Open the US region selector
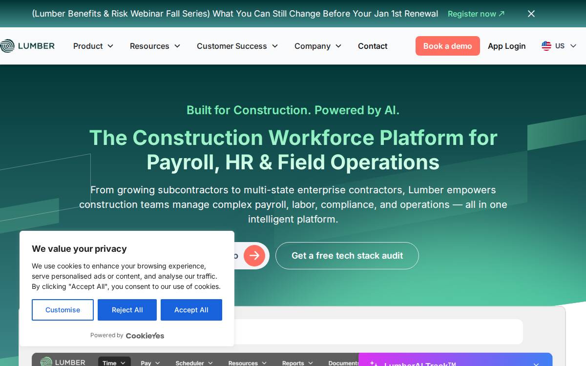The height and width of the screenshot is (366, 586). tap(559, 46)
